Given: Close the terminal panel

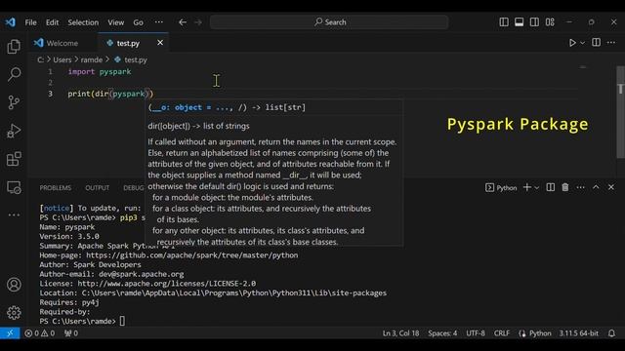Looking at the screenshot, I should coord(611,187).
